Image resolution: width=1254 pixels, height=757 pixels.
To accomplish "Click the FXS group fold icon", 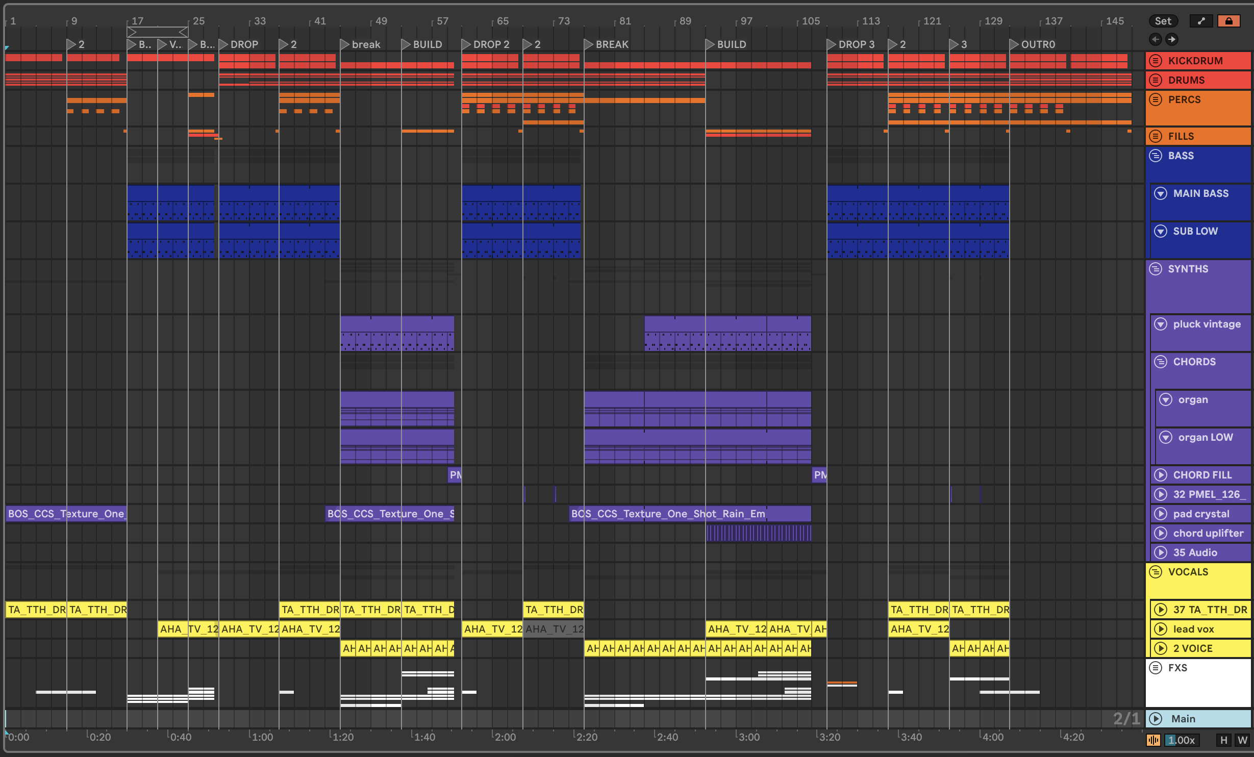I will point(1156,668).
